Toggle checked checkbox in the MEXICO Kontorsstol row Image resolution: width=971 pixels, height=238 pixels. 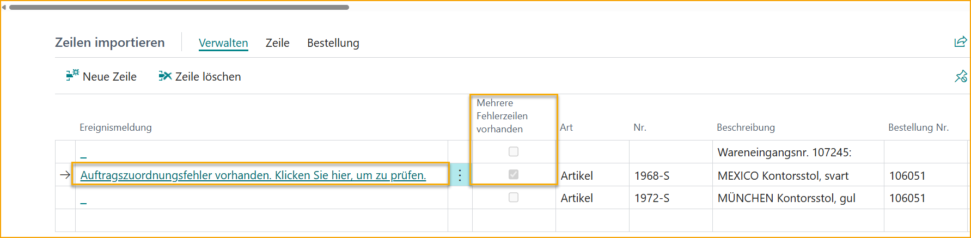coord(514,175)
